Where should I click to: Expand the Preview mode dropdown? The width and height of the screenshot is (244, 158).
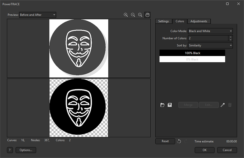point(37,15)
